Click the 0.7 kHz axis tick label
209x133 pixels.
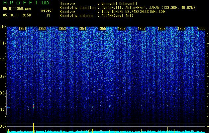coord(3,110)
